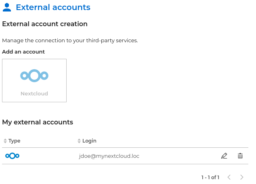
Task: Click the External accounts page title
Action: point(53,7)
